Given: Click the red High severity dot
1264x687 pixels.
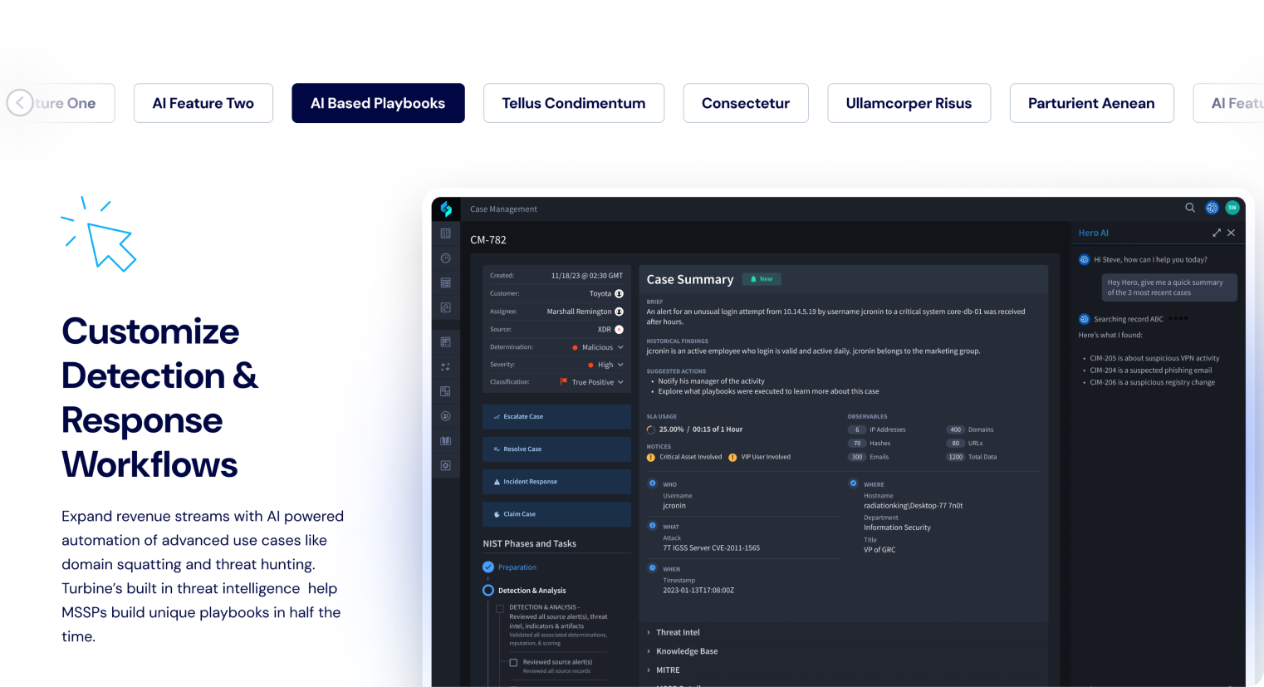Looking at the screenshot, I should pyautogui.click(x=590, y=365).
